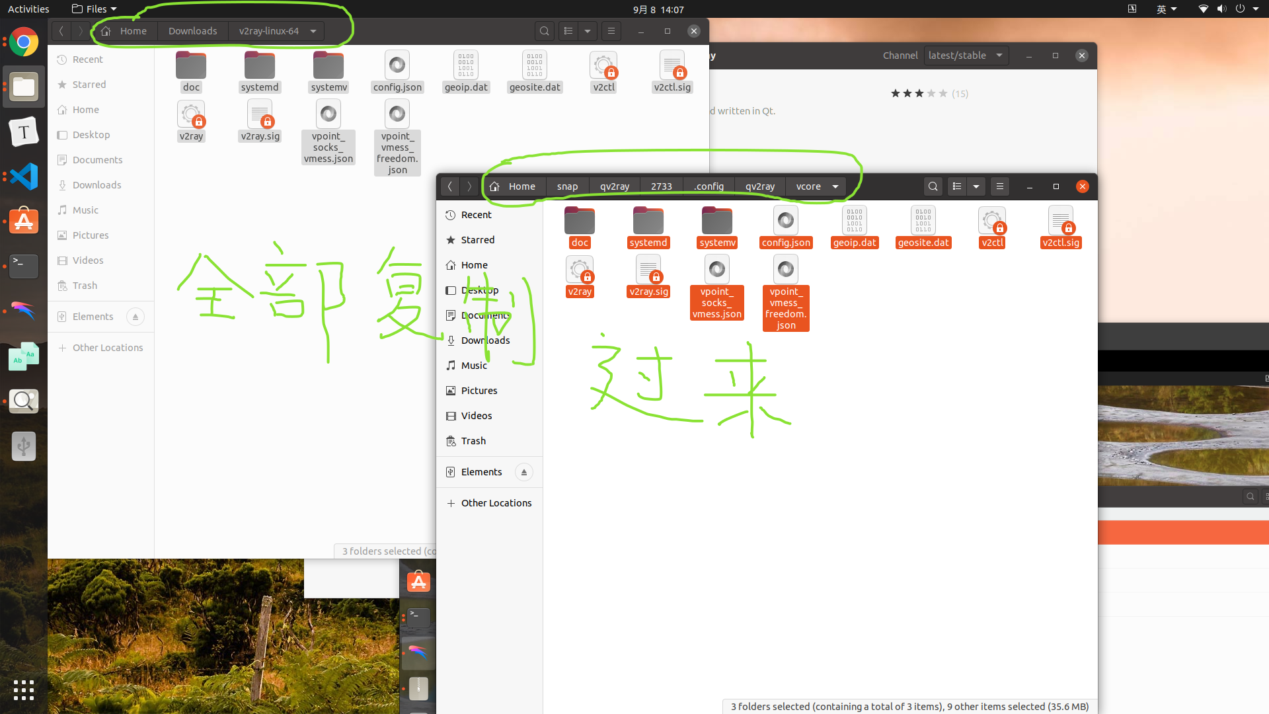
Task: Launch Google Chrome from the dock
Action: (x=24, y=42)
